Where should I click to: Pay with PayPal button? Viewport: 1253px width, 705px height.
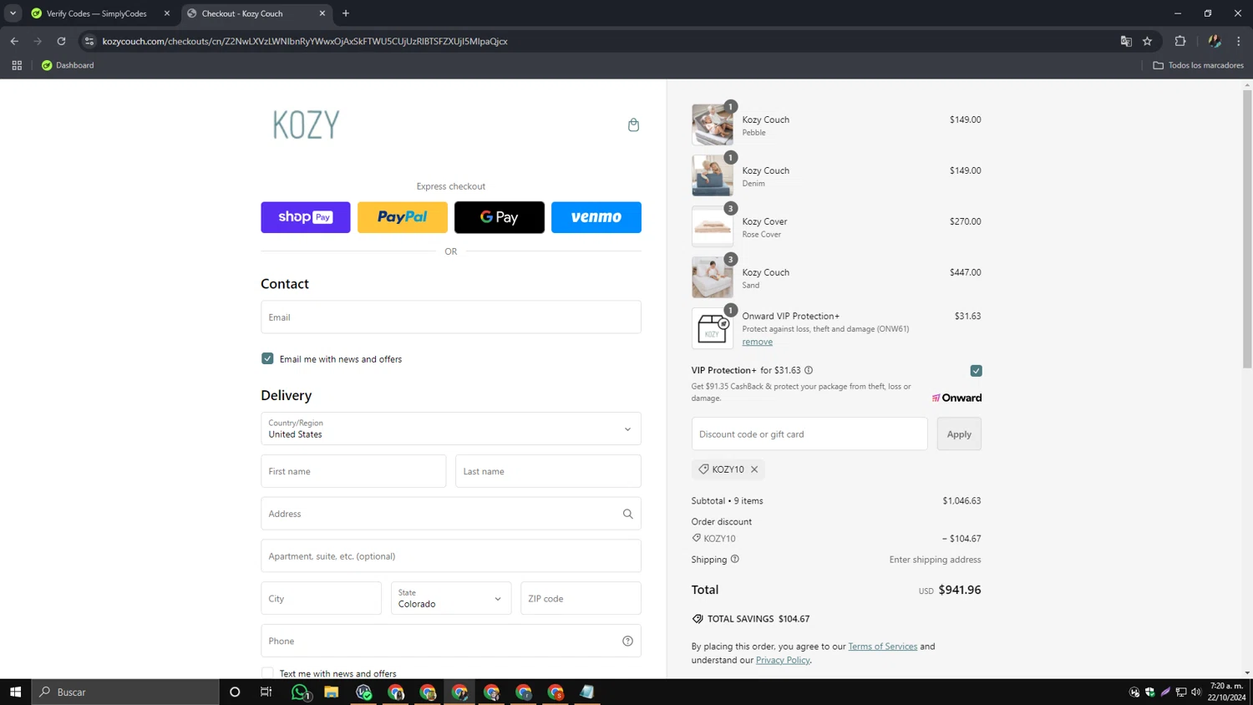[403, 217]
